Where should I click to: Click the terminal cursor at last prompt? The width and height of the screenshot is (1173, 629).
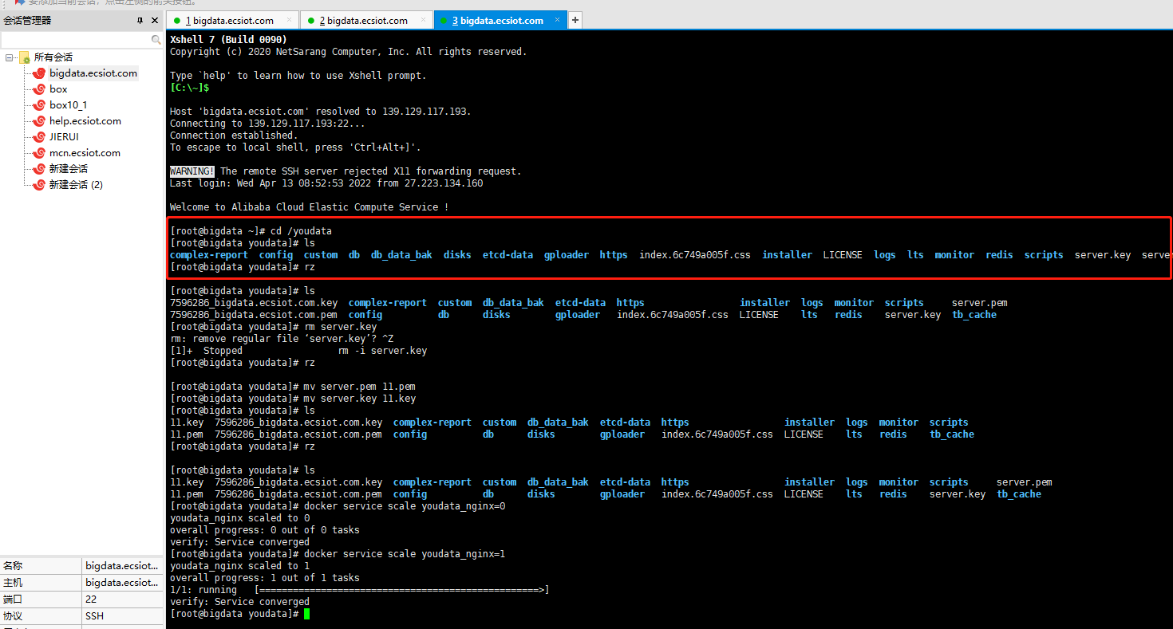click(306, 614)
